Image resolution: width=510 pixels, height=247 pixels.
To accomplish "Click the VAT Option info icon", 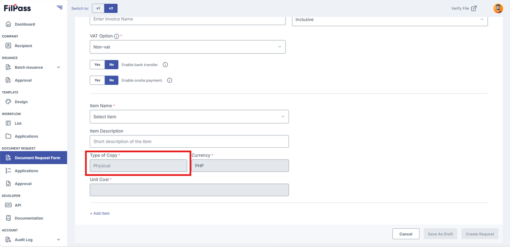I will point(116,36).
